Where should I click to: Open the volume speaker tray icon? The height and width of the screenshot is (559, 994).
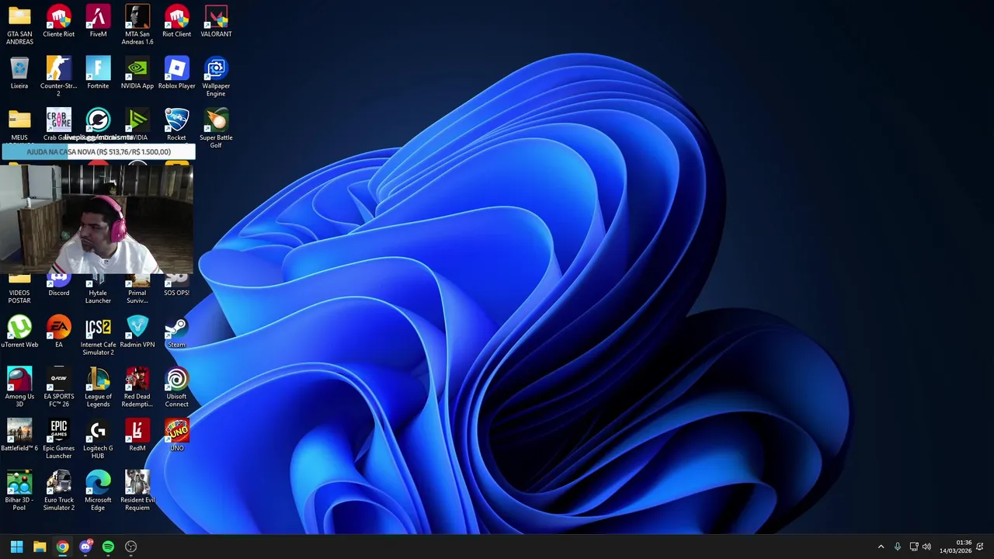[x=926, y=547]
